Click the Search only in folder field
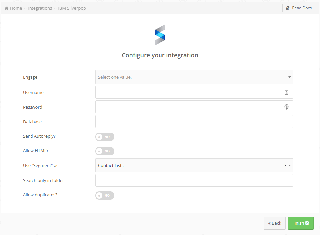The height and width of the screenshot is (235, 320). 194,180
